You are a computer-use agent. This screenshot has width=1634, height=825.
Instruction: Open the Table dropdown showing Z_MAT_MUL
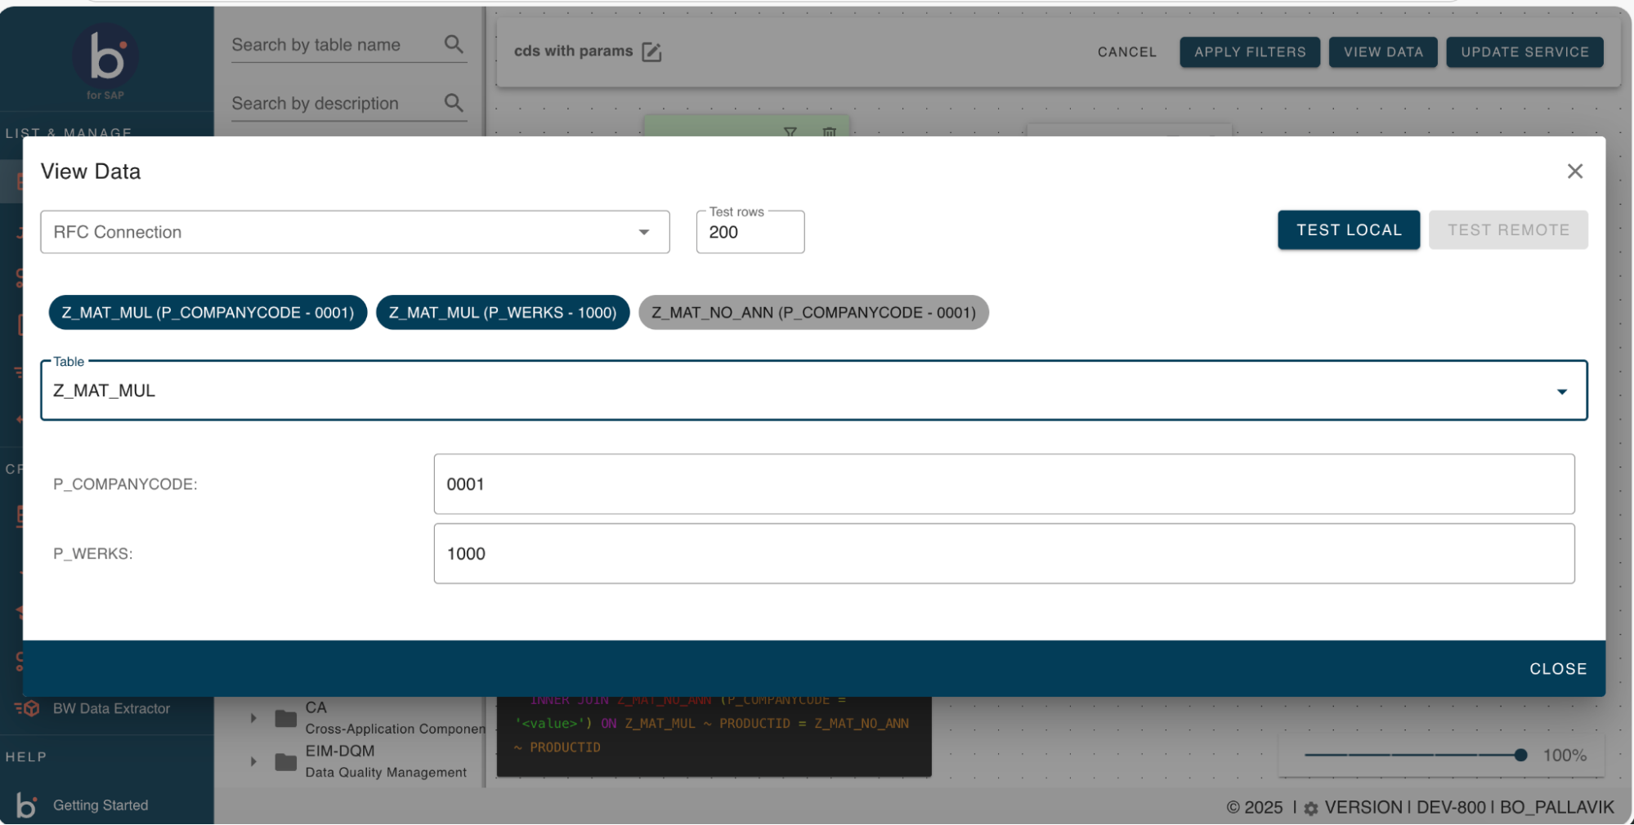[x=813, y=390]
